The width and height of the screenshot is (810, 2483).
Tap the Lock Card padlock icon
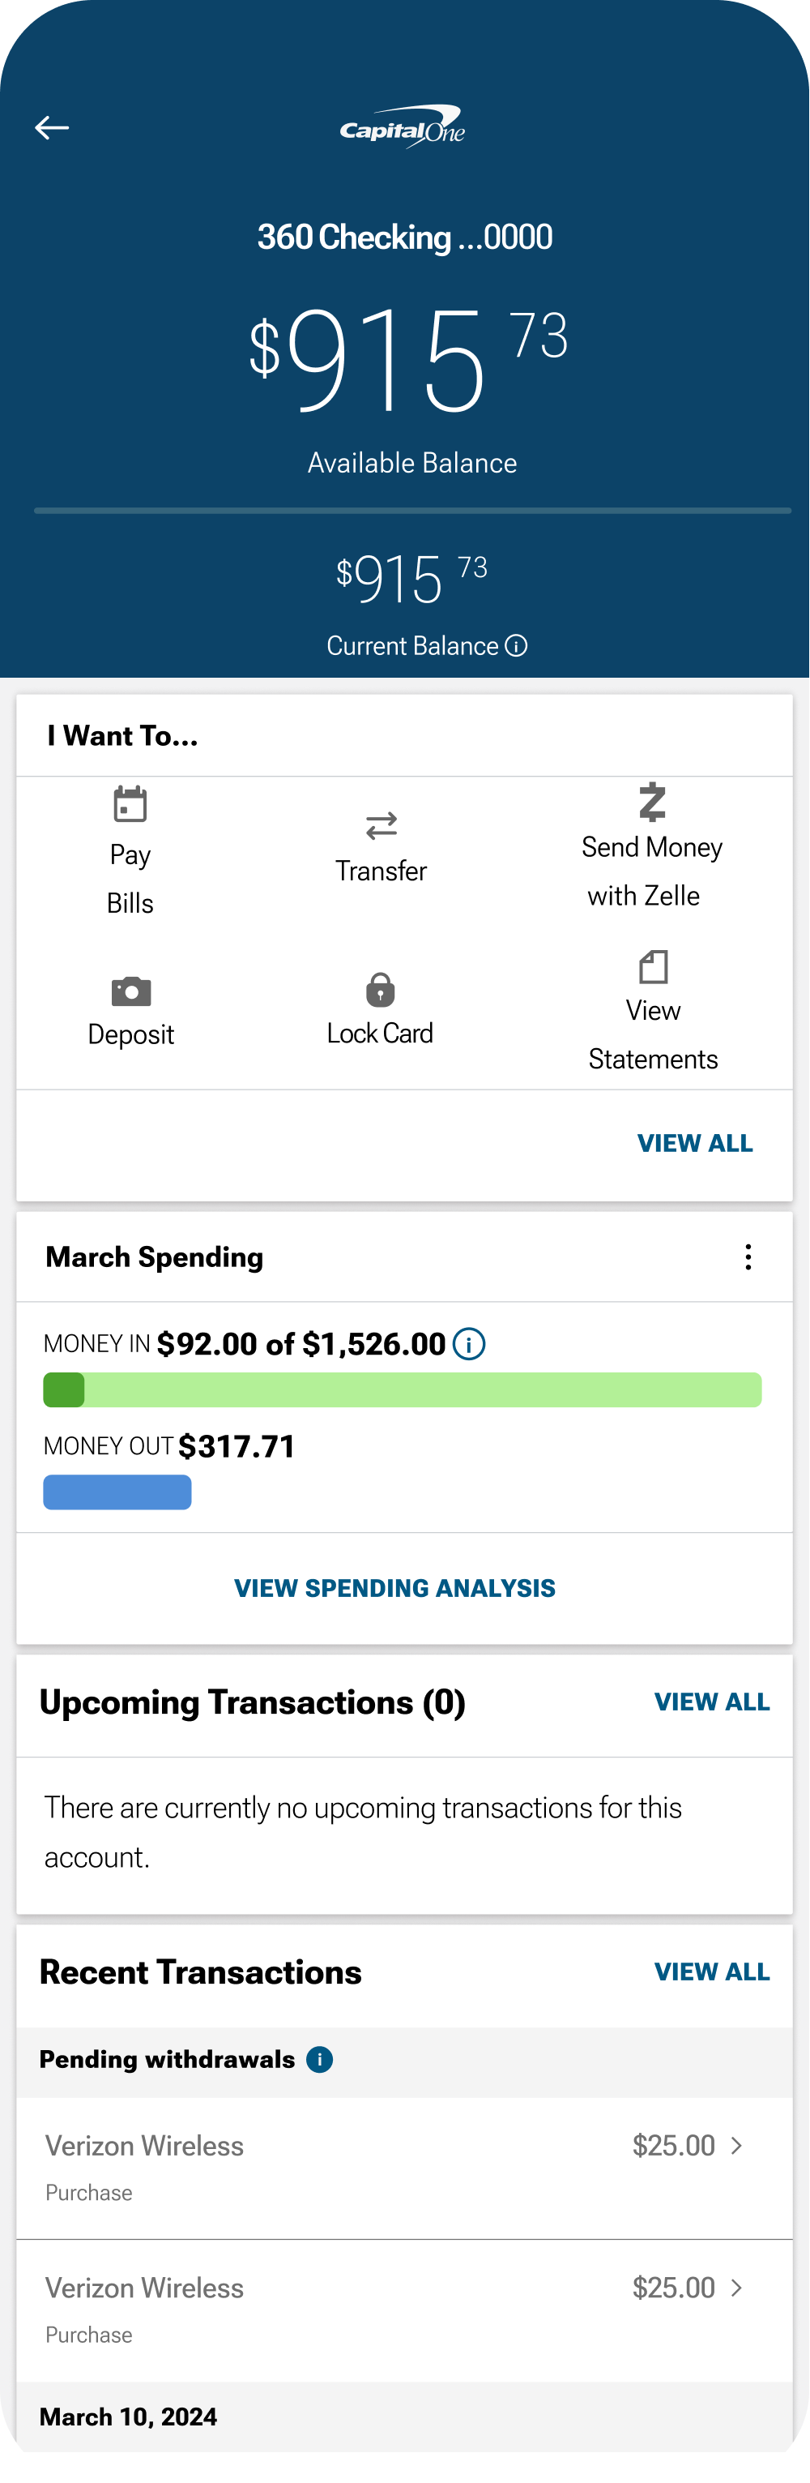[x=381, y=990]
